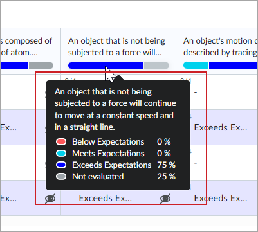Click dash cell in motion column third row
Image resolution: width=258 pixels, height=232 pixels.
196,163
